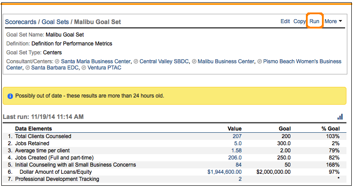Image resolution: width=354 pixels, height=188 pixels.
Task: Open the bar chart icon beside Last run
Action: click(340, 117)
